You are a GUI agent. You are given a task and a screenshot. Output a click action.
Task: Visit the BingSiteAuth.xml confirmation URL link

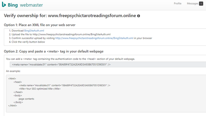(x=94, y=38)
